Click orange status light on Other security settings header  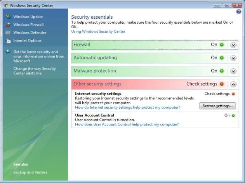(222, 84)
